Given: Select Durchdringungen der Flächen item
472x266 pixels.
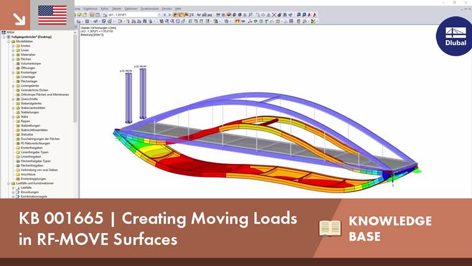Looking at the screenshot, I should [x=40, y=139].
